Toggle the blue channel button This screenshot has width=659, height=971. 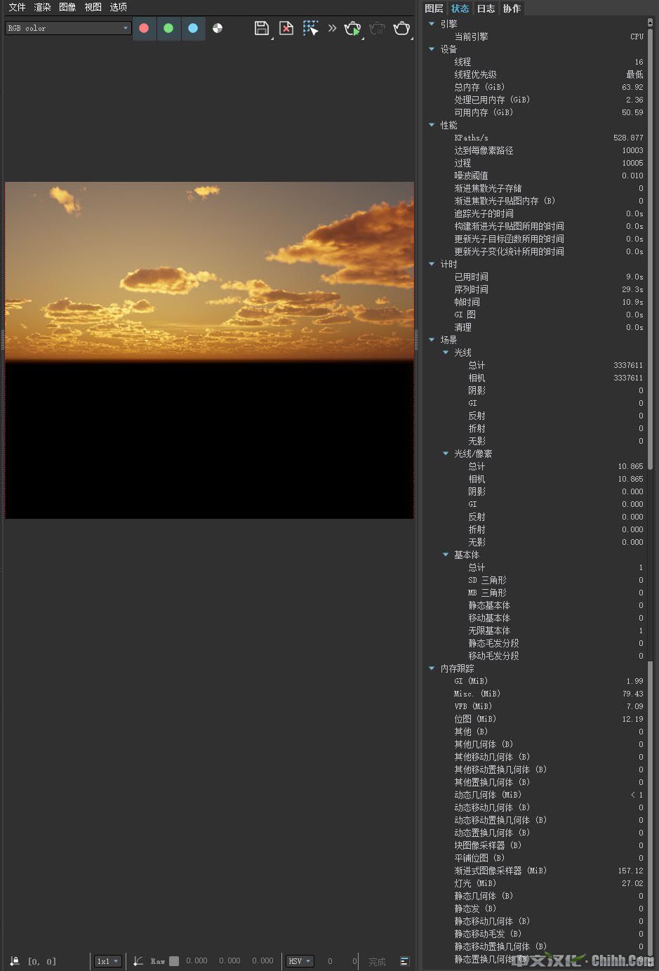click(x=193, y=28)
